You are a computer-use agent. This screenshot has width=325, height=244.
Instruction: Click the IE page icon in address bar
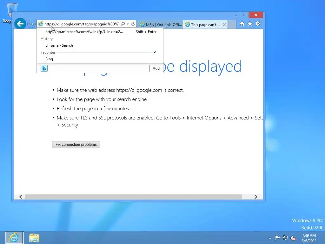(x=40, y=24)
